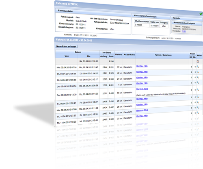Click magnifier icon for the 09.04.2012 trip

[x=198, y=102]
